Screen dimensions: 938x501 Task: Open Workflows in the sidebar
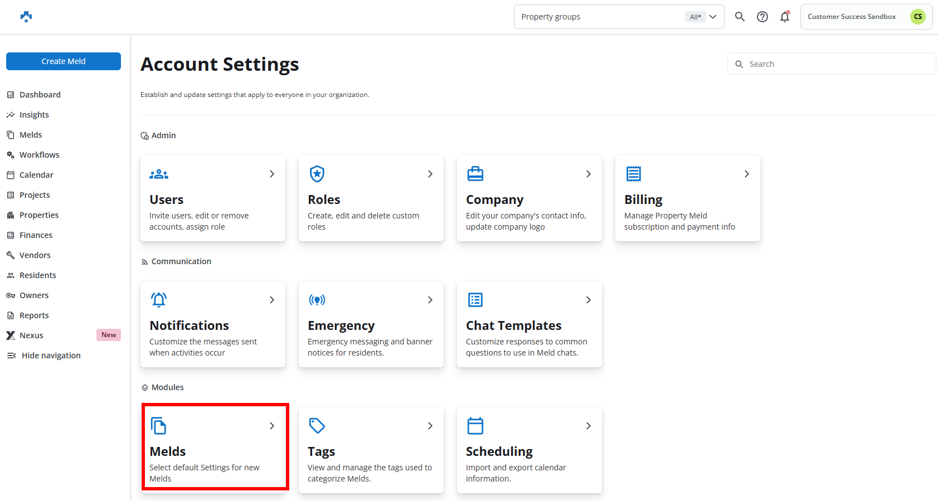click(39, 155)
